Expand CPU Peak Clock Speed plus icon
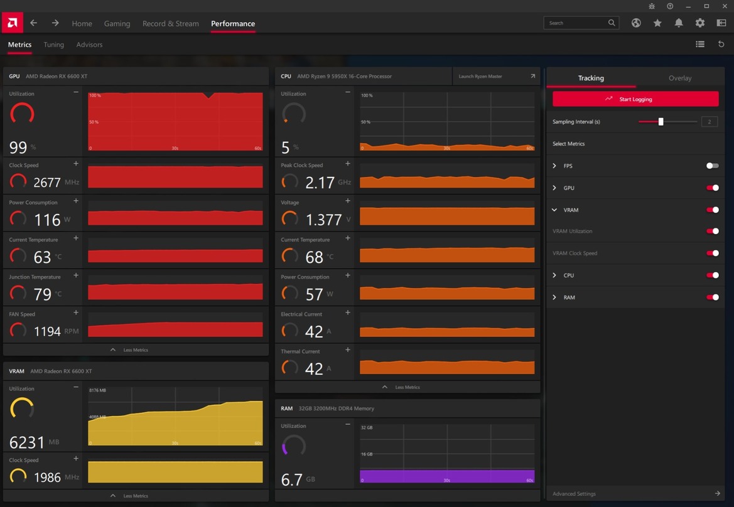This screenshot has height=507, width=734. pyautogui.click(x=348, y=164)
